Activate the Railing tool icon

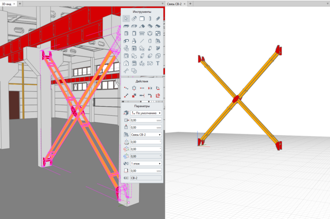(142, 34)
